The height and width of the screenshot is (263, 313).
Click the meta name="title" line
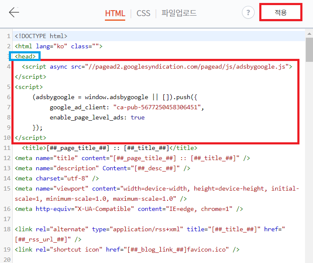(x=132, y=158)
